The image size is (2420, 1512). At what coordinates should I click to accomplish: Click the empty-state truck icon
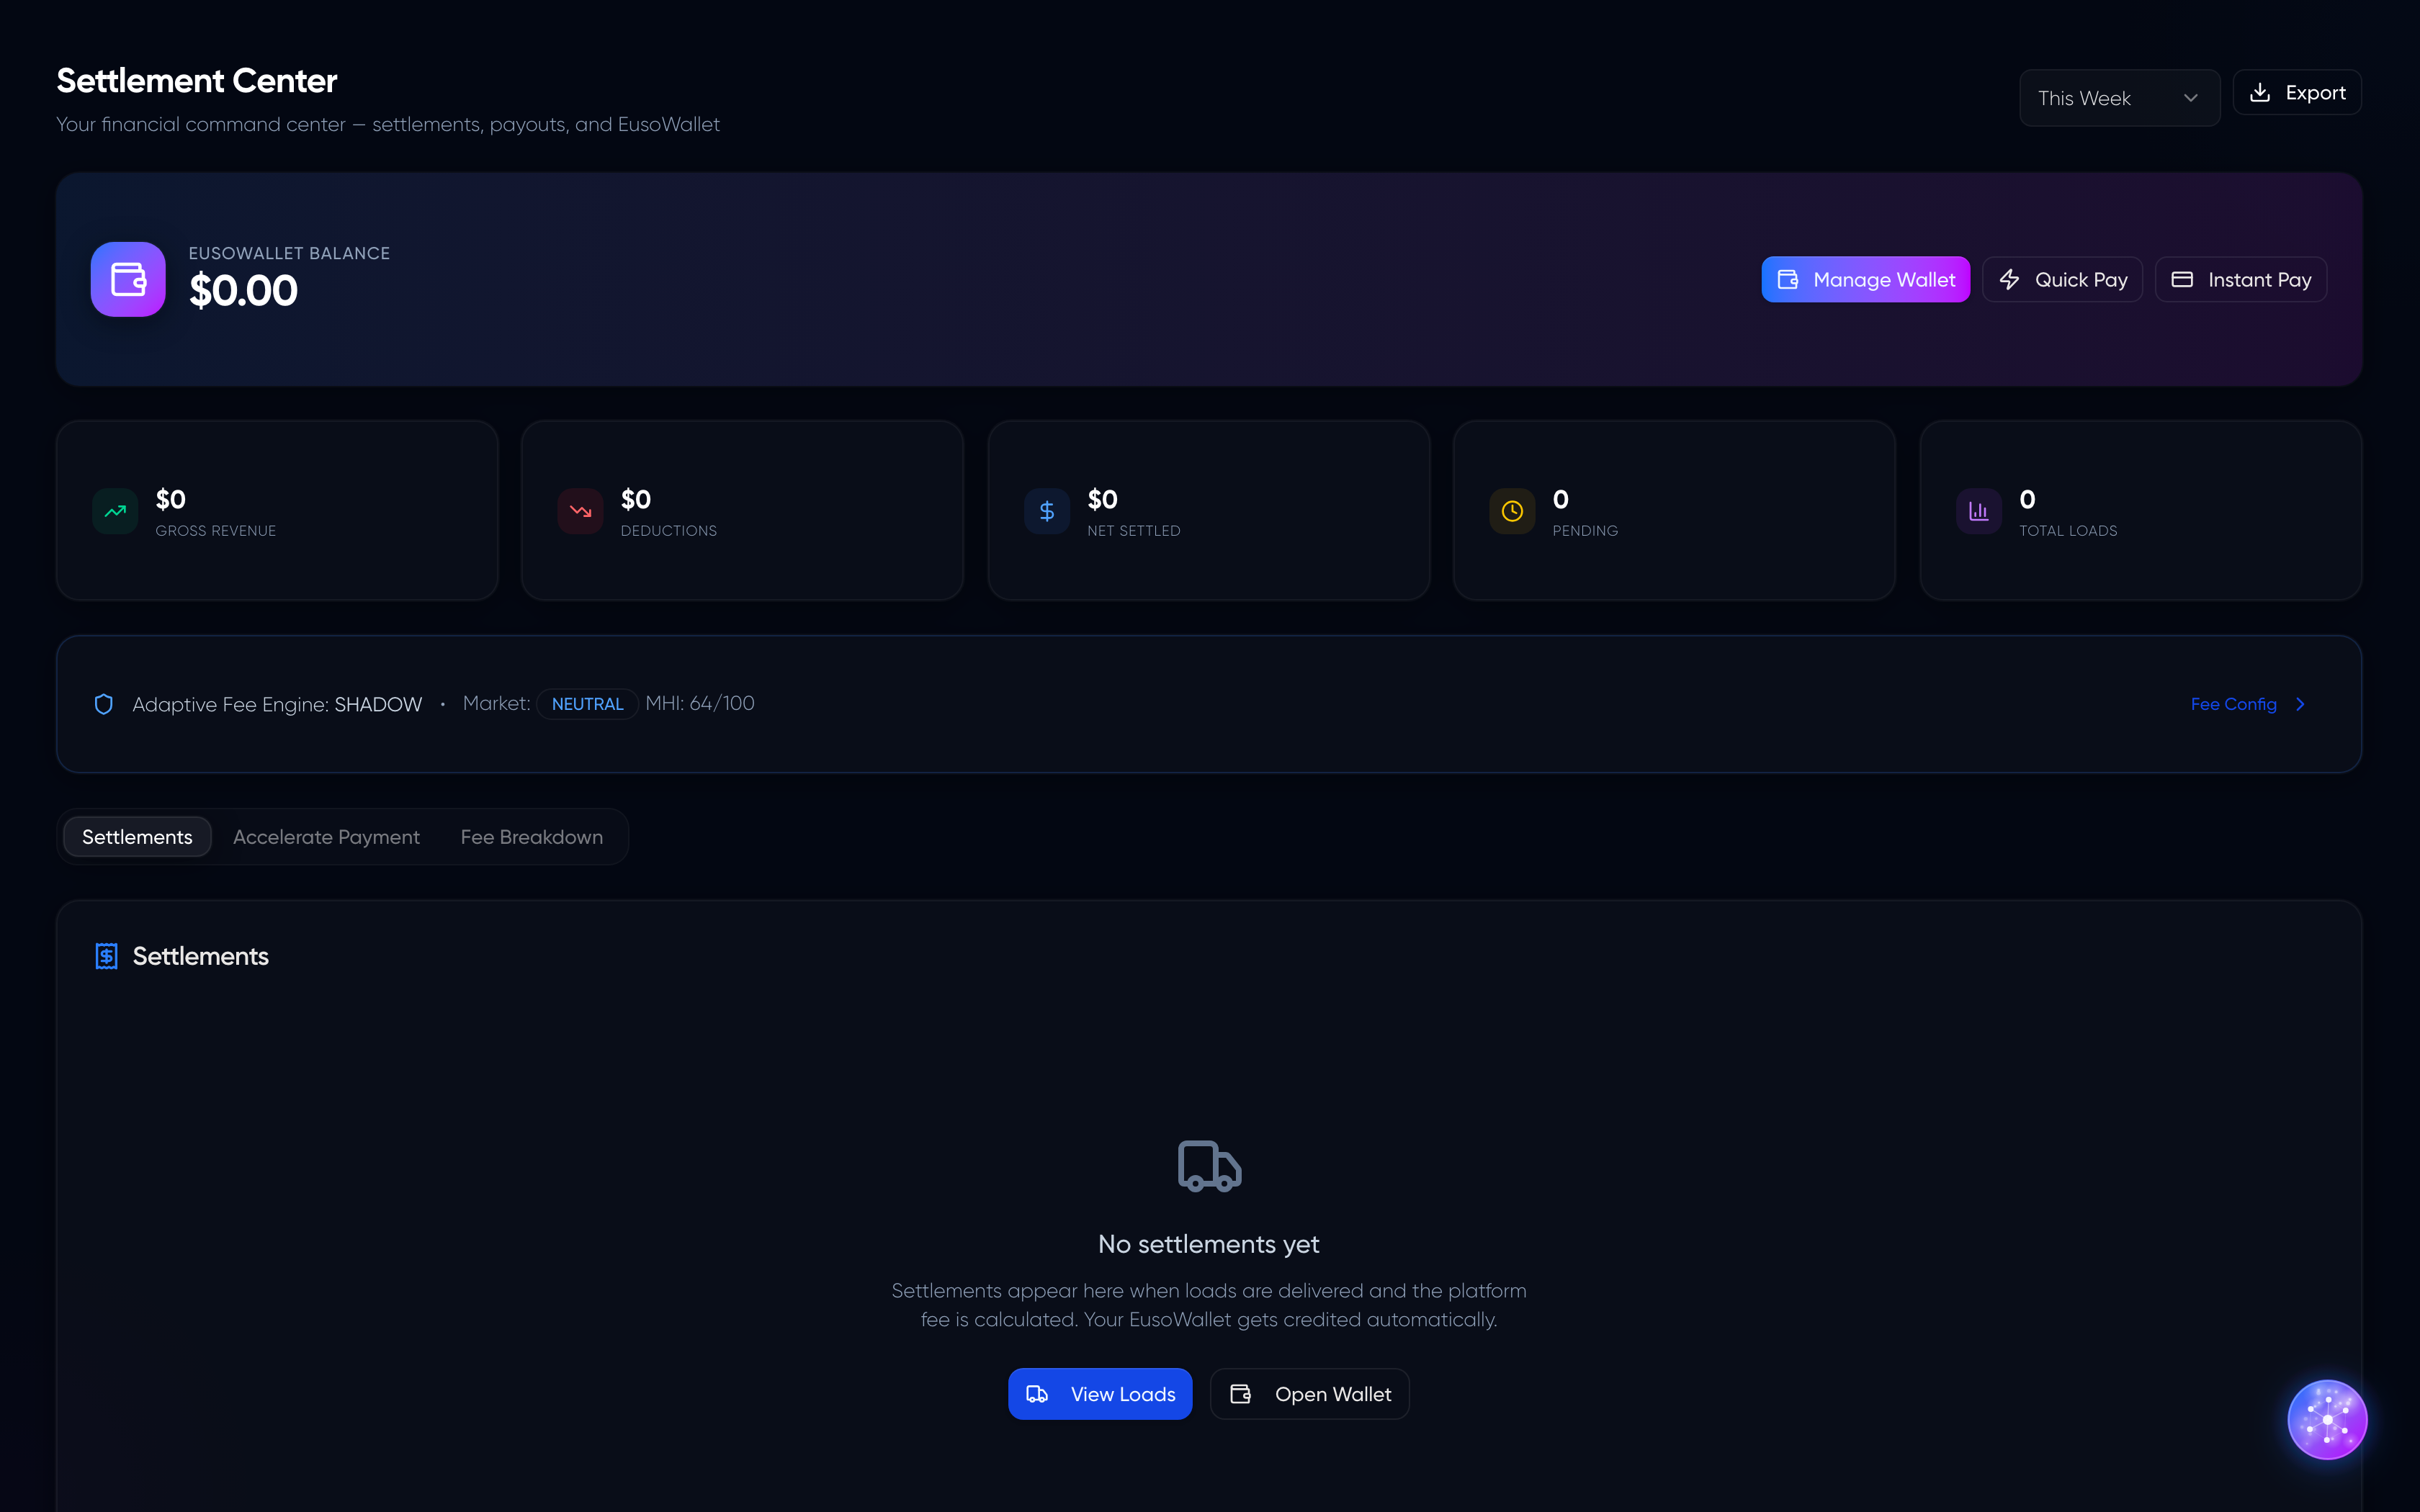tap(1209, 1166)
